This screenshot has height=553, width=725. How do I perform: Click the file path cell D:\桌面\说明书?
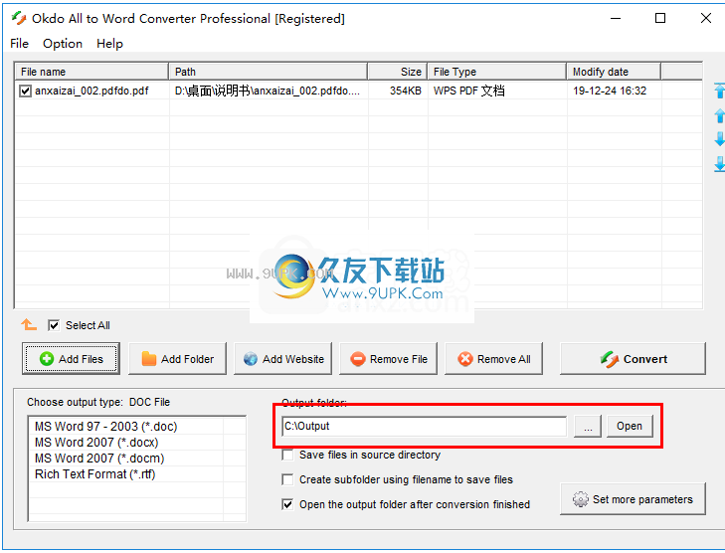[x=268, y=91]
